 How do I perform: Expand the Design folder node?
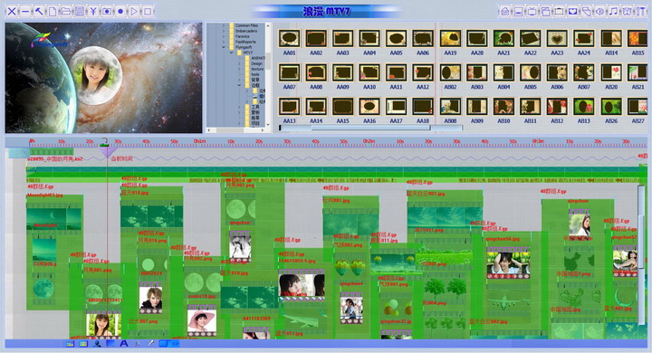tap(239, 63)
